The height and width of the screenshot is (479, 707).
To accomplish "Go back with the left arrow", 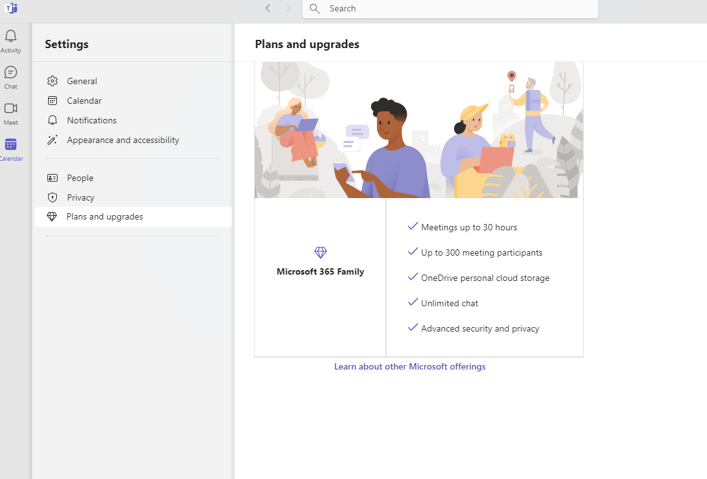I will [x=268, y=8].
